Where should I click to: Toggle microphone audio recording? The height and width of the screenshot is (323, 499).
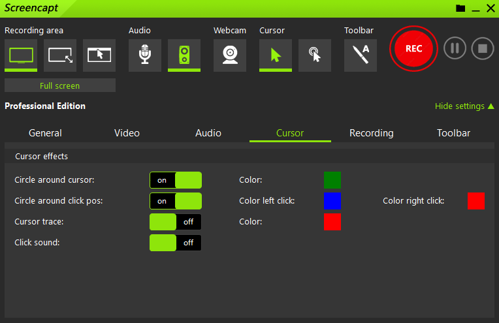click(x=145, y=55)
